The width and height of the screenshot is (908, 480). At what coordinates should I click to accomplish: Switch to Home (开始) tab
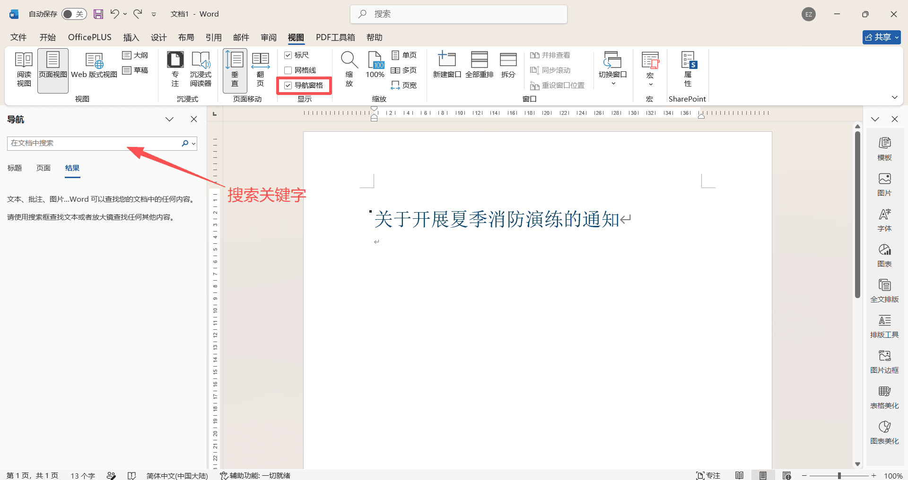coord(48,37)
